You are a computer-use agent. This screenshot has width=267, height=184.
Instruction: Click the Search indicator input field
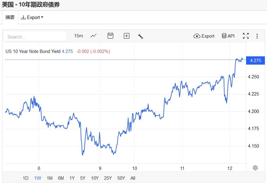click(x=35, y=36)
